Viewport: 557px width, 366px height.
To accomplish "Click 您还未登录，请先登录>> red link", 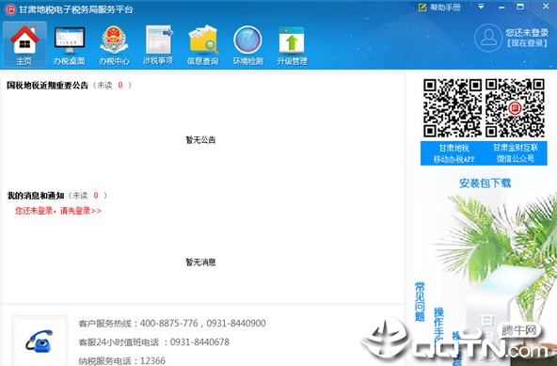I will 58,211.
